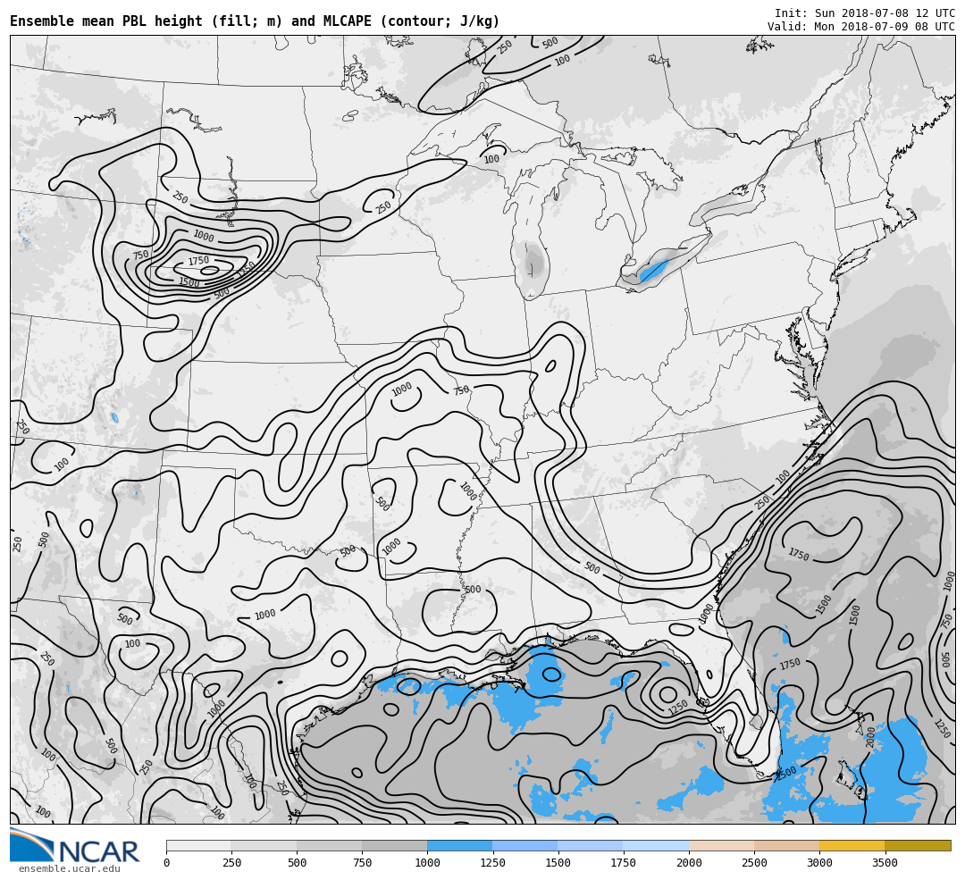Pick the gold 3000–3500 colorbar segment
965x880 pixels.
[x=852, y=845]
